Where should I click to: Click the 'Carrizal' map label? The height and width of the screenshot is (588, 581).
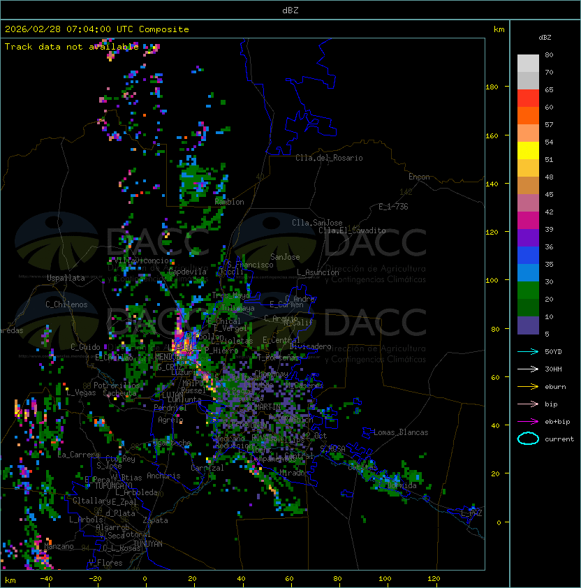tap(207, 468)
